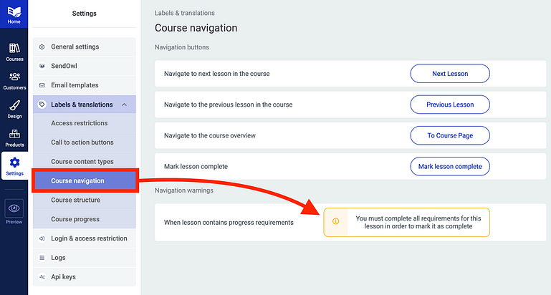Open the Customers section icon
The image size is (551, 295).
click(x=14, y=77)
